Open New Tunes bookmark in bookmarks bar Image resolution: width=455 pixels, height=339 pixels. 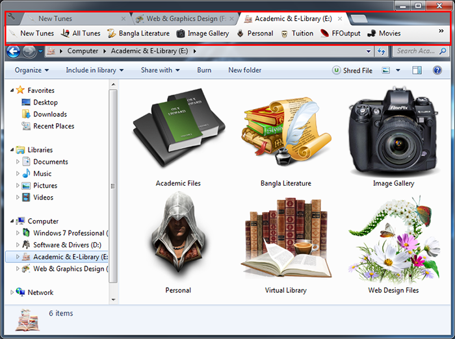[x=31, y=33]
